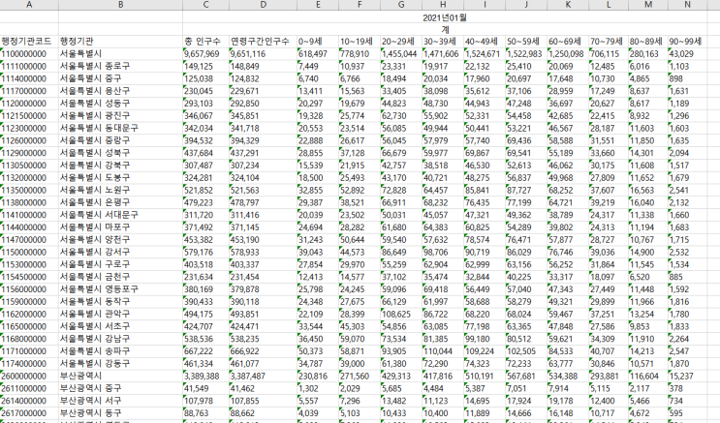Click value 15,539 for 강북구

(318, 166)
